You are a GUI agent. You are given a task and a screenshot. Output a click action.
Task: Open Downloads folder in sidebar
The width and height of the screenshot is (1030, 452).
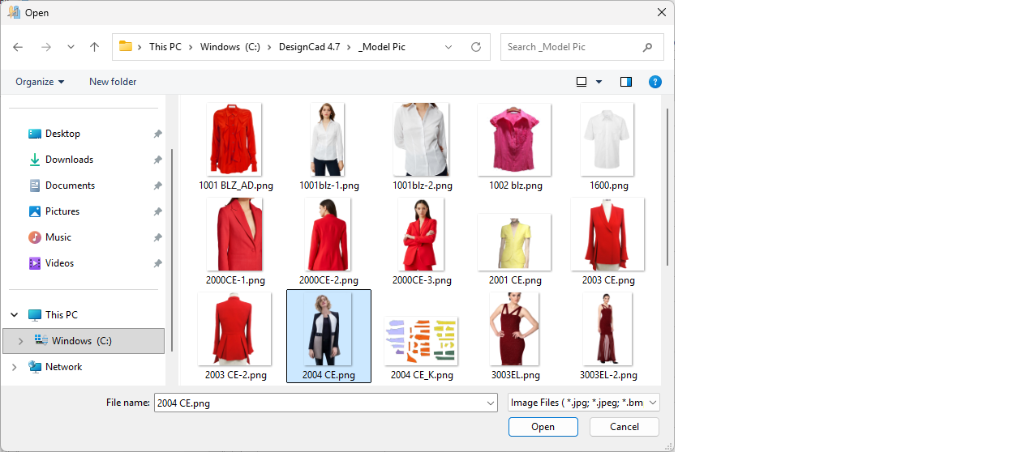point(69,160)
